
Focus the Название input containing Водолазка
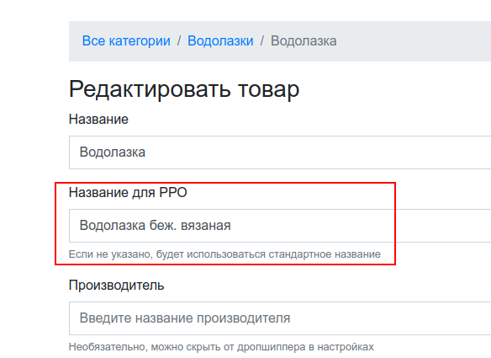280,152
